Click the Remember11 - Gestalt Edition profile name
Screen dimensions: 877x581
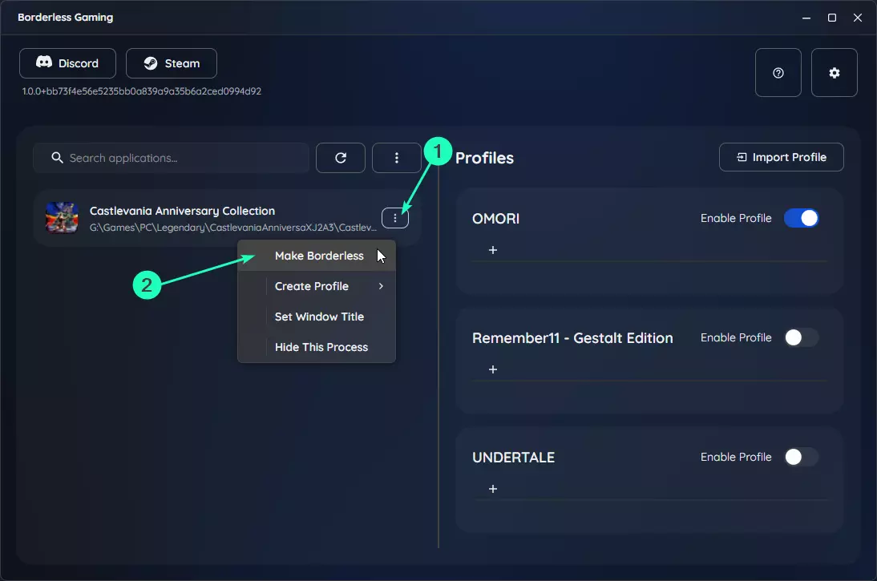click(572, 338)
